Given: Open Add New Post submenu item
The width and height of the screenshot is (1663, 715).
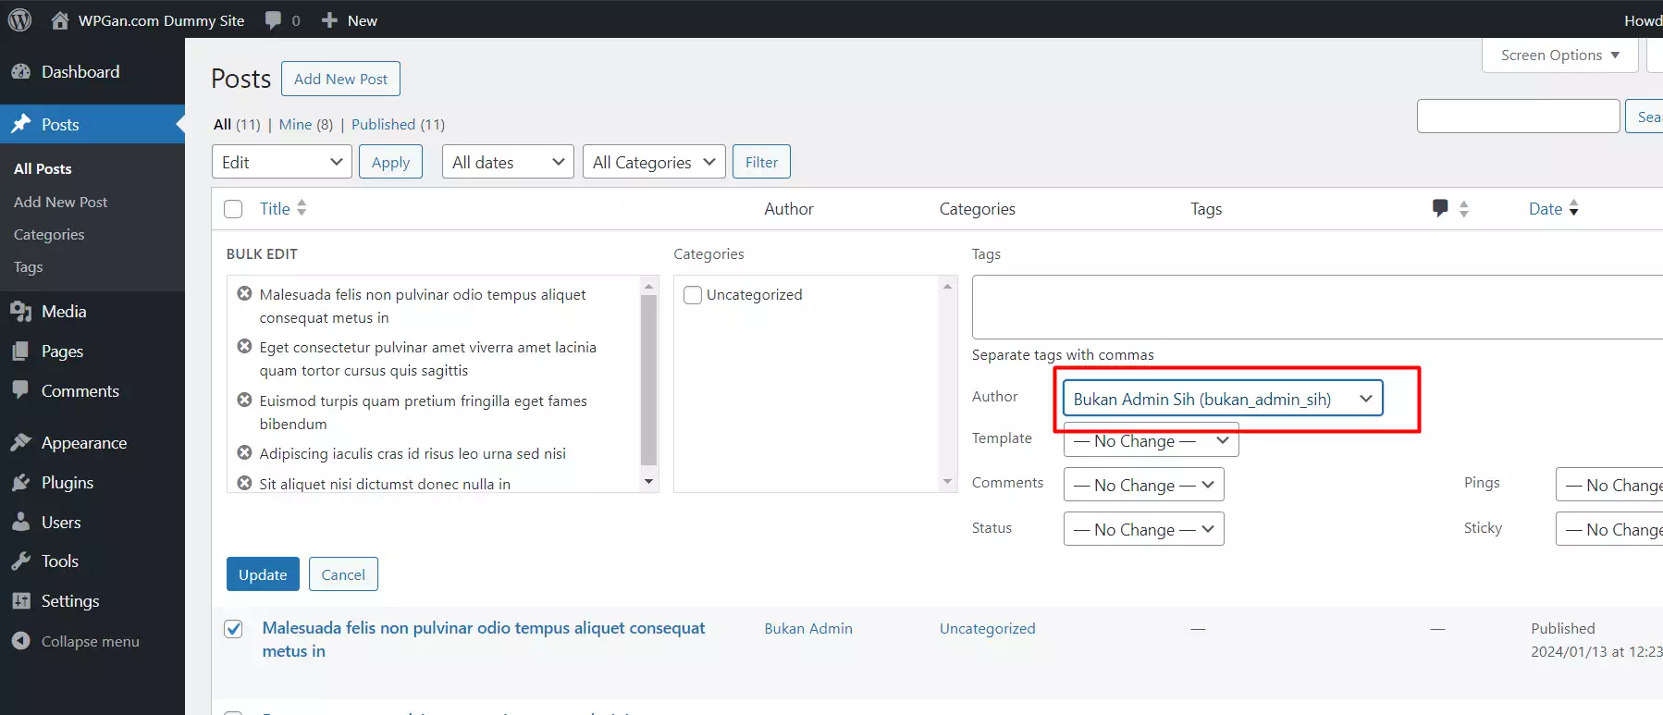Looking at the screenshot, I should (60, 202).
